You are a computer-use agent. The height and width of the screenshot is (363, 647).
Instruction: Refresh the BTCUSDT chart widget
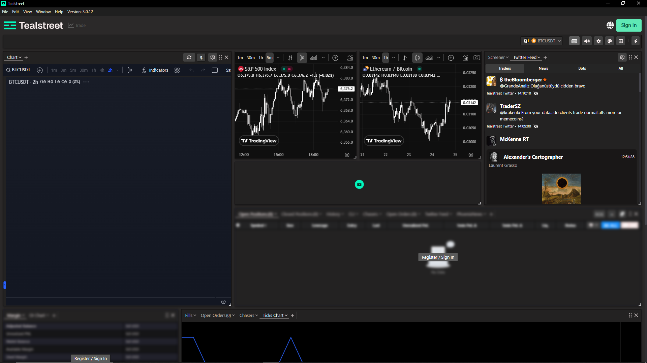click(x=189, y=58)
